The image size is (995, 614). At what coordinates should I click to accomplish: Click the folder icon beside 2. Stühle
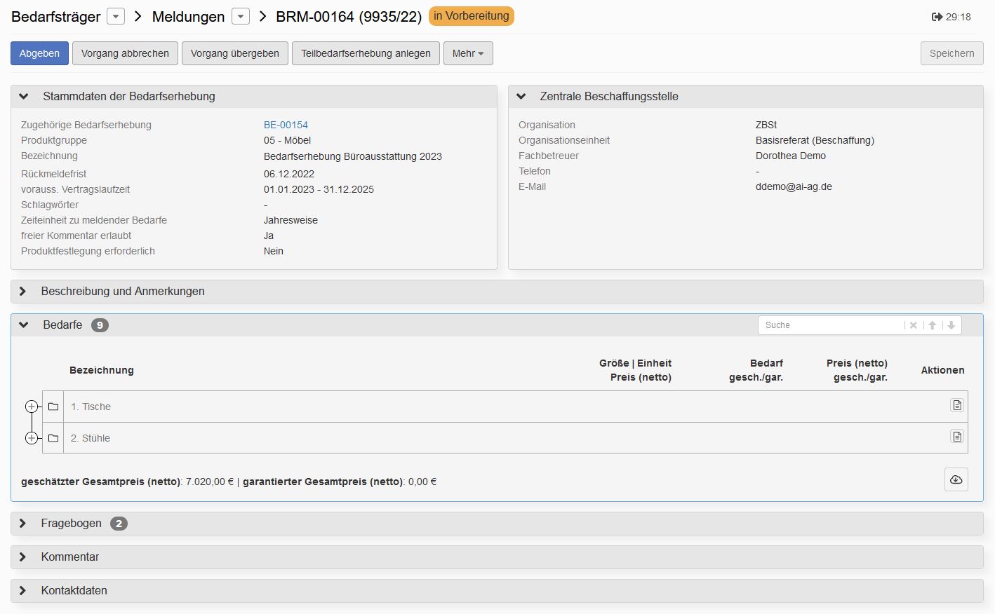click(x=53, y=437)
